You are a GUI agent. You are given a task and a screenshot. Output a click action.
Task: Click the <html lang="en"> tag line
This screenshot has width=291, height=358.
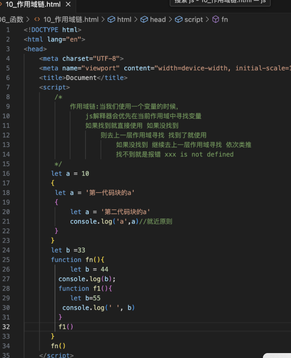54,39
